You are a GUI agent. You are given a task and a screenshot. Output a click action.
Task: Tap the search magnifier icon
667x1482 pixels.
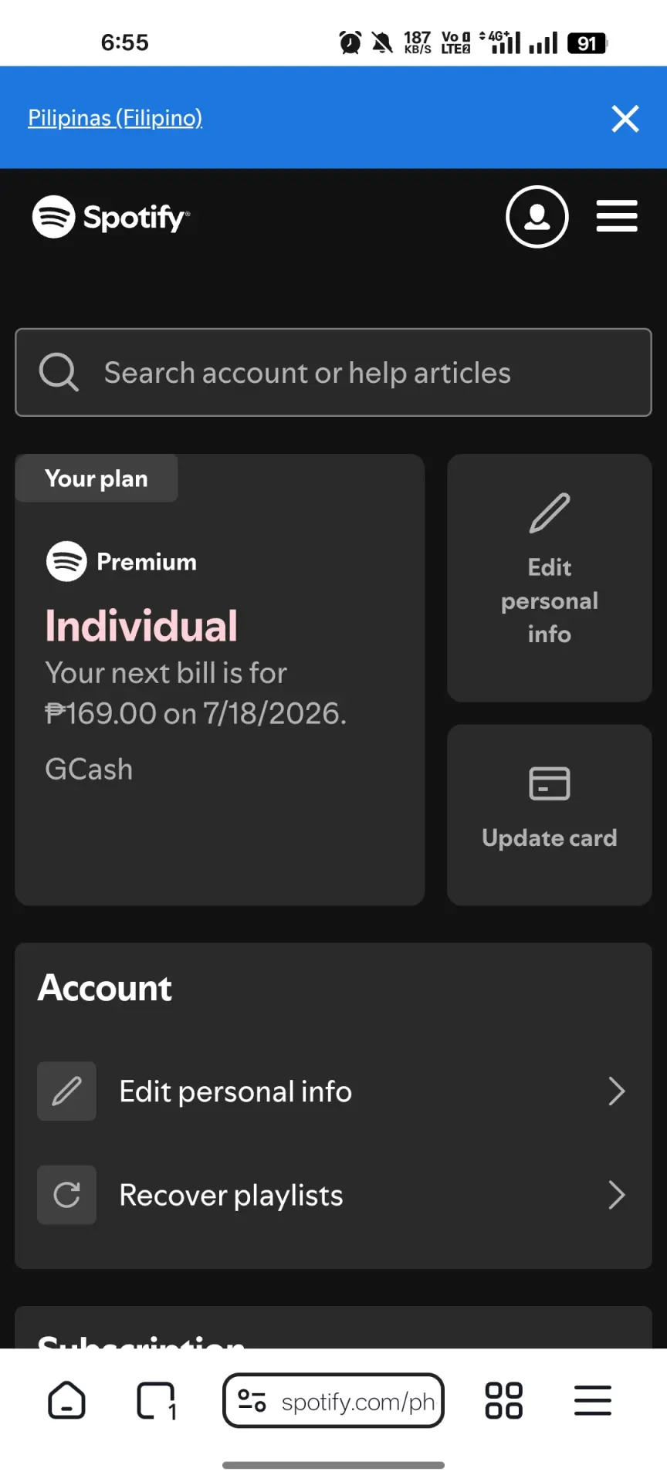point(59,373)
